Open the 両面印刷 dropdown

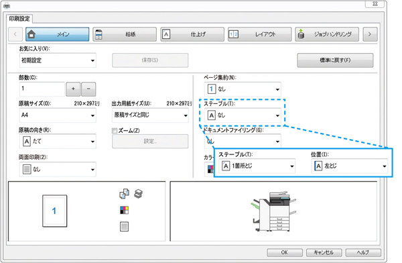(x=58, y=169)
